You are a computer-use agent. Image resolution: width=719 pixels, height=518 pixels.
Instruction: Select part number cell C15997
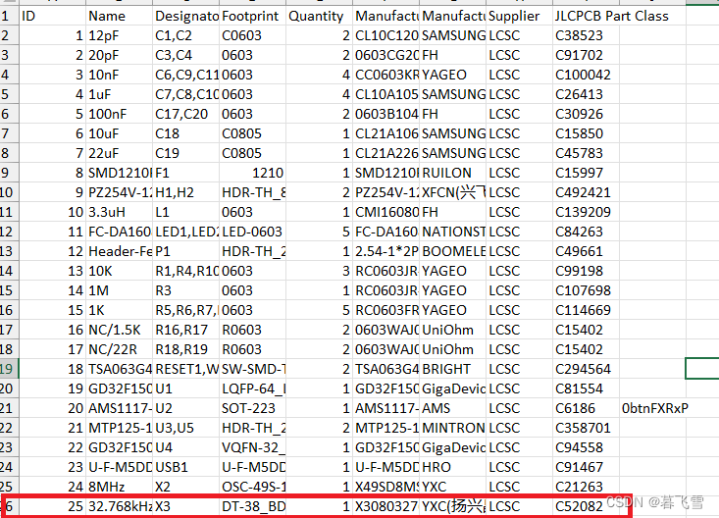click(x=586, y=173)
